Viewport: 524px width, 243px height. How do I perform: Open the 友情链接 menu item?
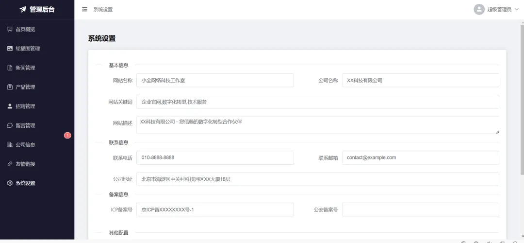[x=37, y=164]
